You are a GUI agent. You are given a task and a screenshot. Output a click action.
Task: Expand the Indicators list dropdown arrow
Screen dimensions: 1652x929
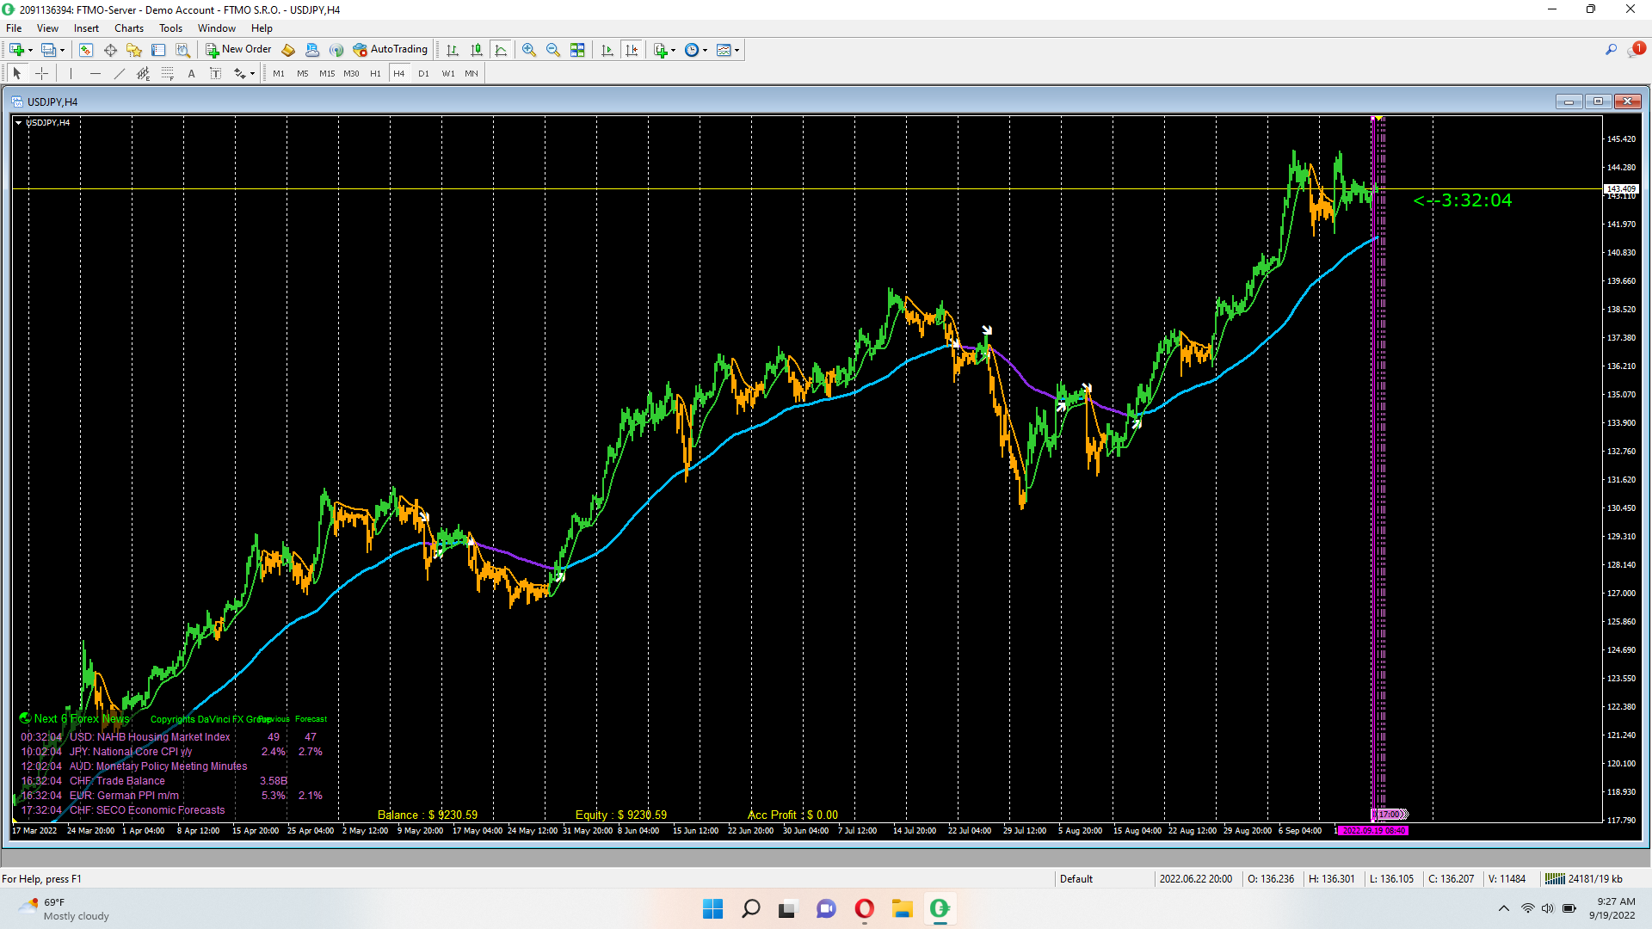pos(673,51)
